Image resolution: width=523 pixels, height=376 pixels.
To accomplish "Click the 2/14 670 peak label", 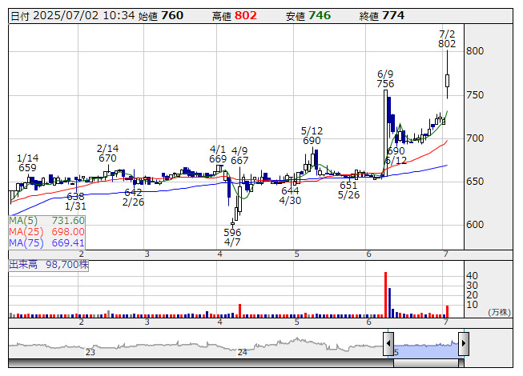I will 107,153.
